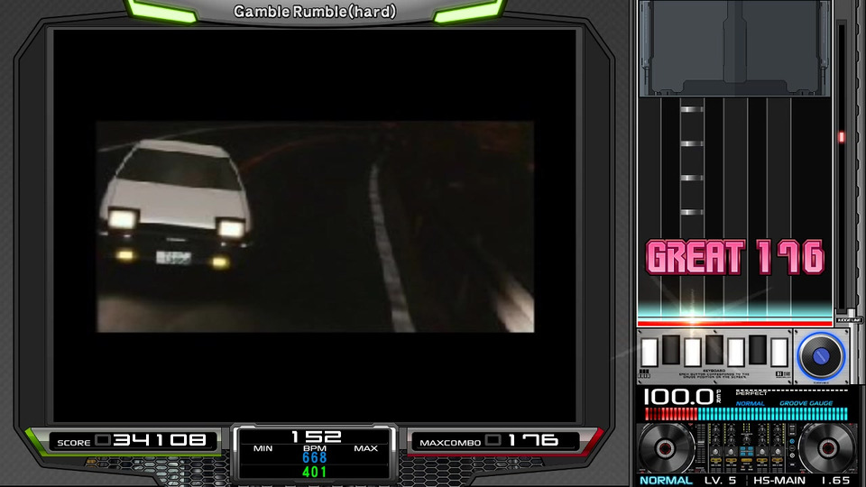Click the red judgment line

click(734, 322)
